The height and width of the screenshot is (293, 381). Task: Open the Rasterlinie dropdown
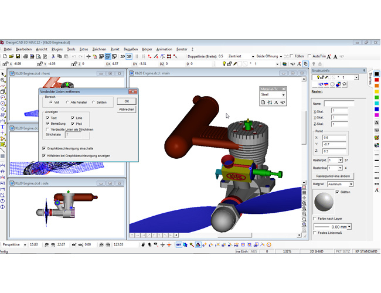point(340,168)
